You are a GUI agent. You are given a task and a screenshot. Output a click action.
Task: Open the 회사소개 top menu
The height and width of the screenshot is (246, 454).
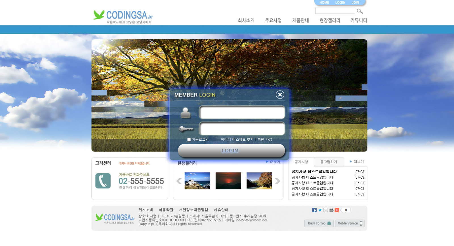click(x=246, y=20)
